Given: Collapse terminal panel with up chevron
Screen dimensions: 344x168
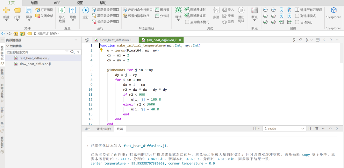Looking at the screenshot, I should pyautogui.click(x=330, y=129).
